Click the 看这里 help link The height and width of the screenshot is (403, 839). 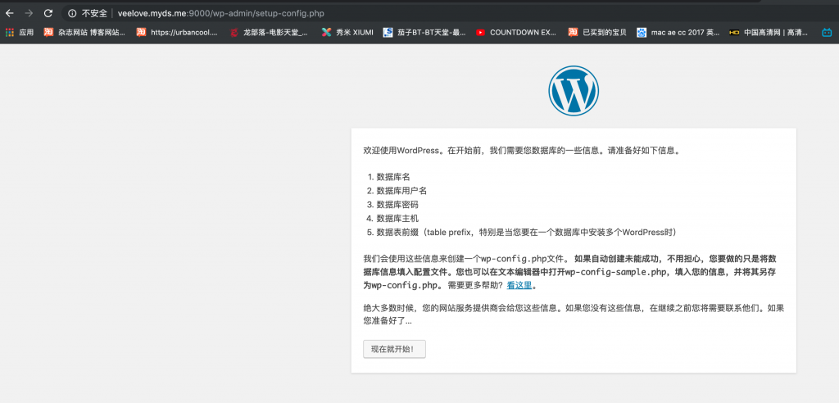click(x=519, y=285)
